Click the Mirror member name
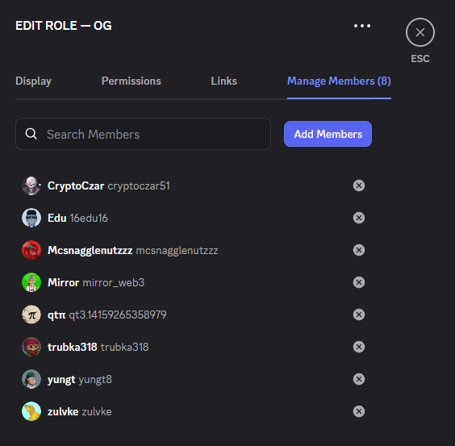This screenshot has width=455, height=446. [x=63, y=282]
